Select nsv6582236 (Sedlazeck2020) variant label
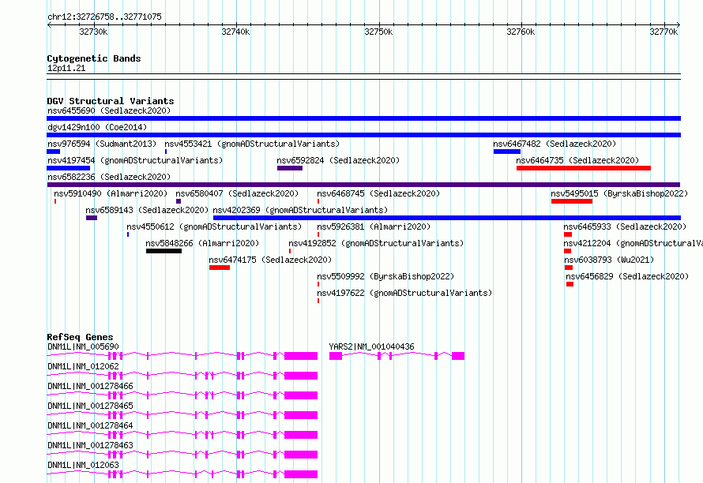This screenshot has width=703, height=483. 109,177
